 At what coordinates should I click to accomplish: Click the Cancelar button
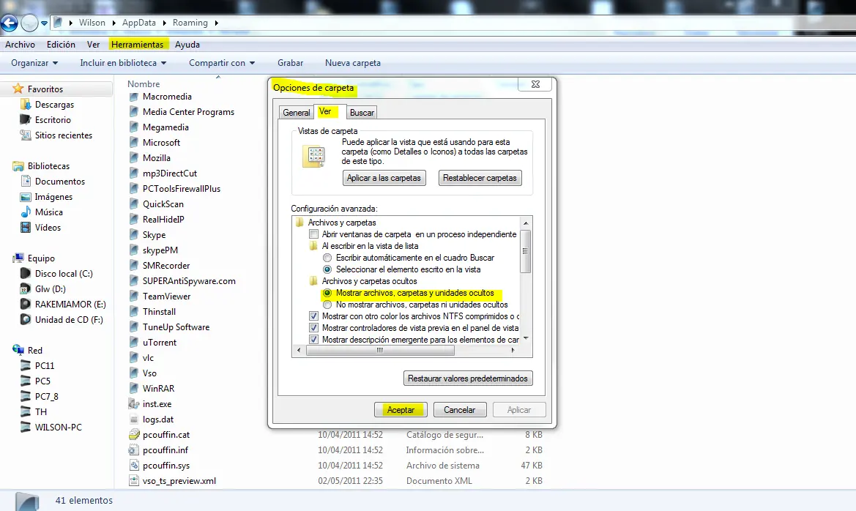coord(460,410)
